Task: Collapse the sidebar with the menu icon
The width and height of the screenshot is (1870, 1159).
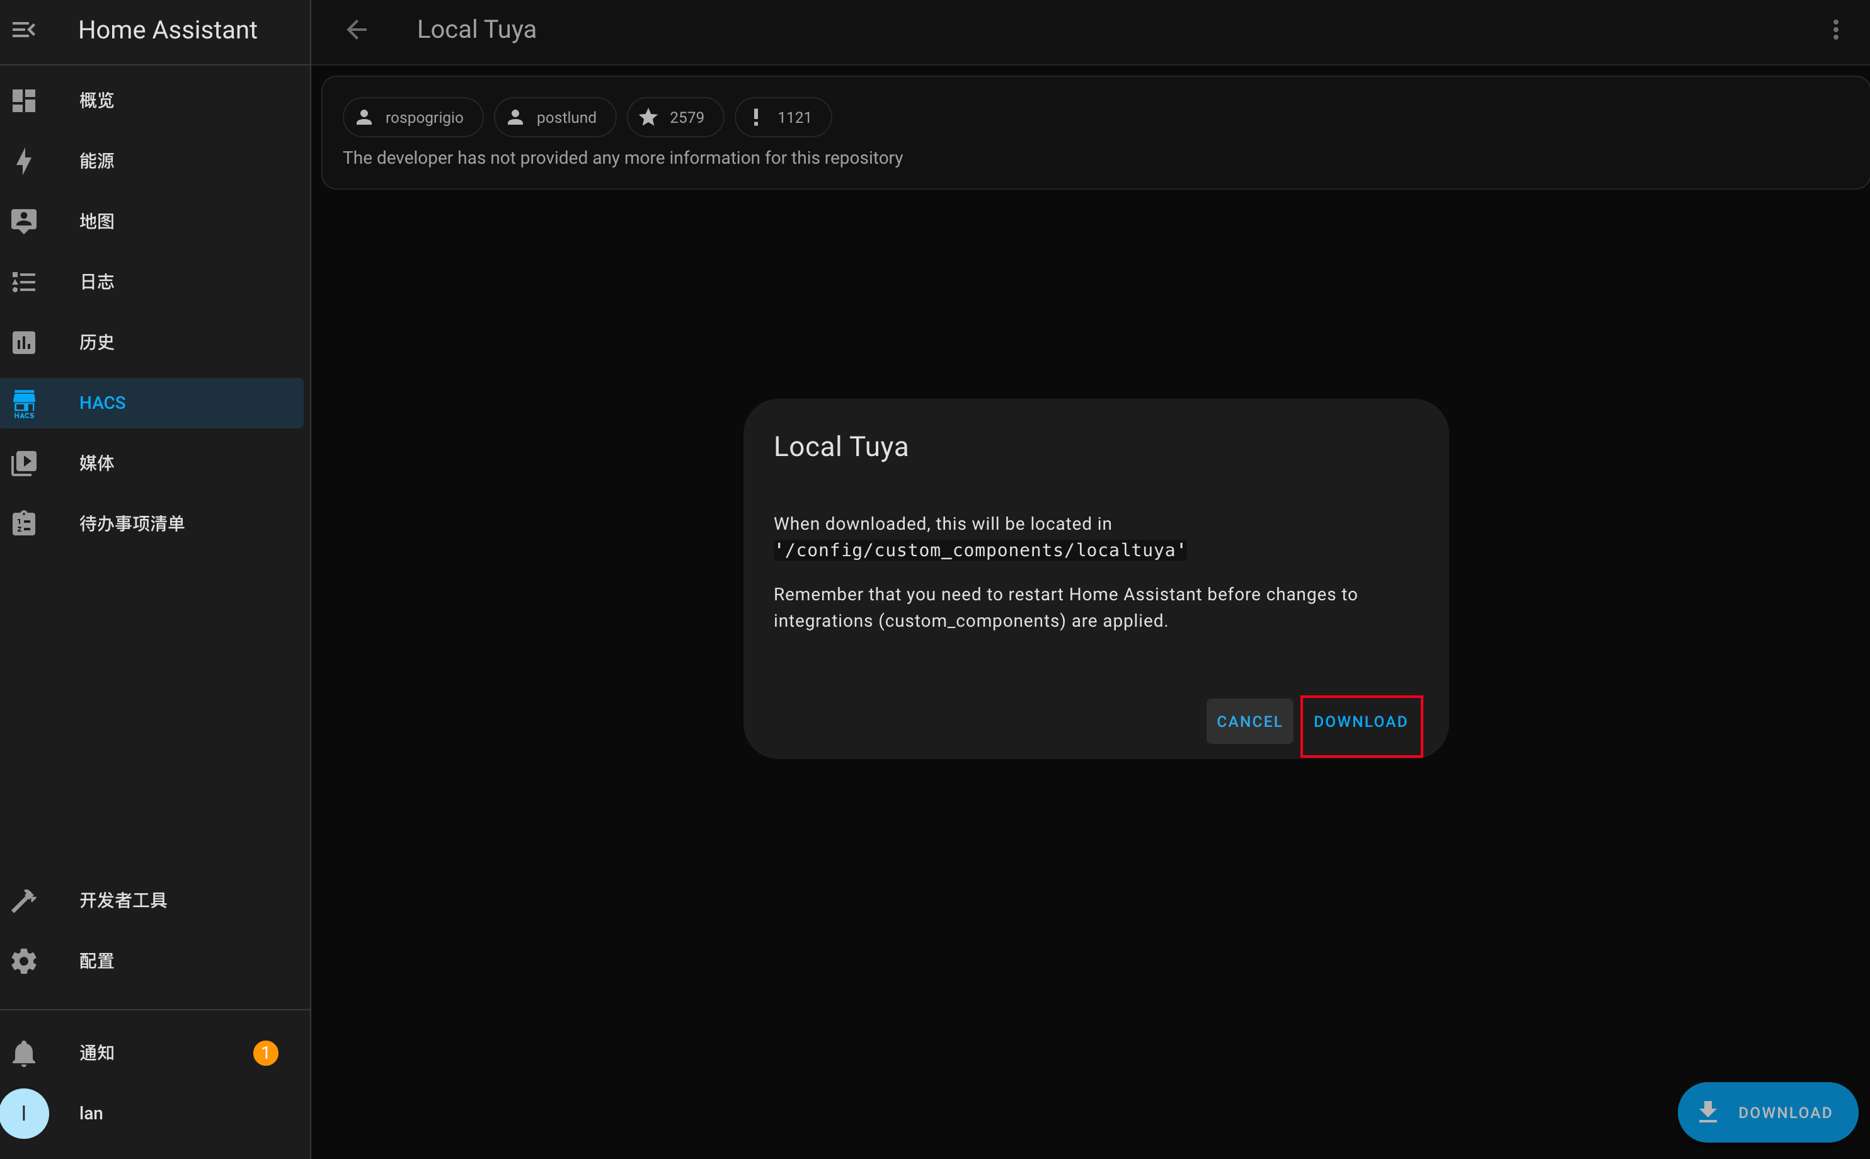Action: pyautogui.click(x=24, y=30)
